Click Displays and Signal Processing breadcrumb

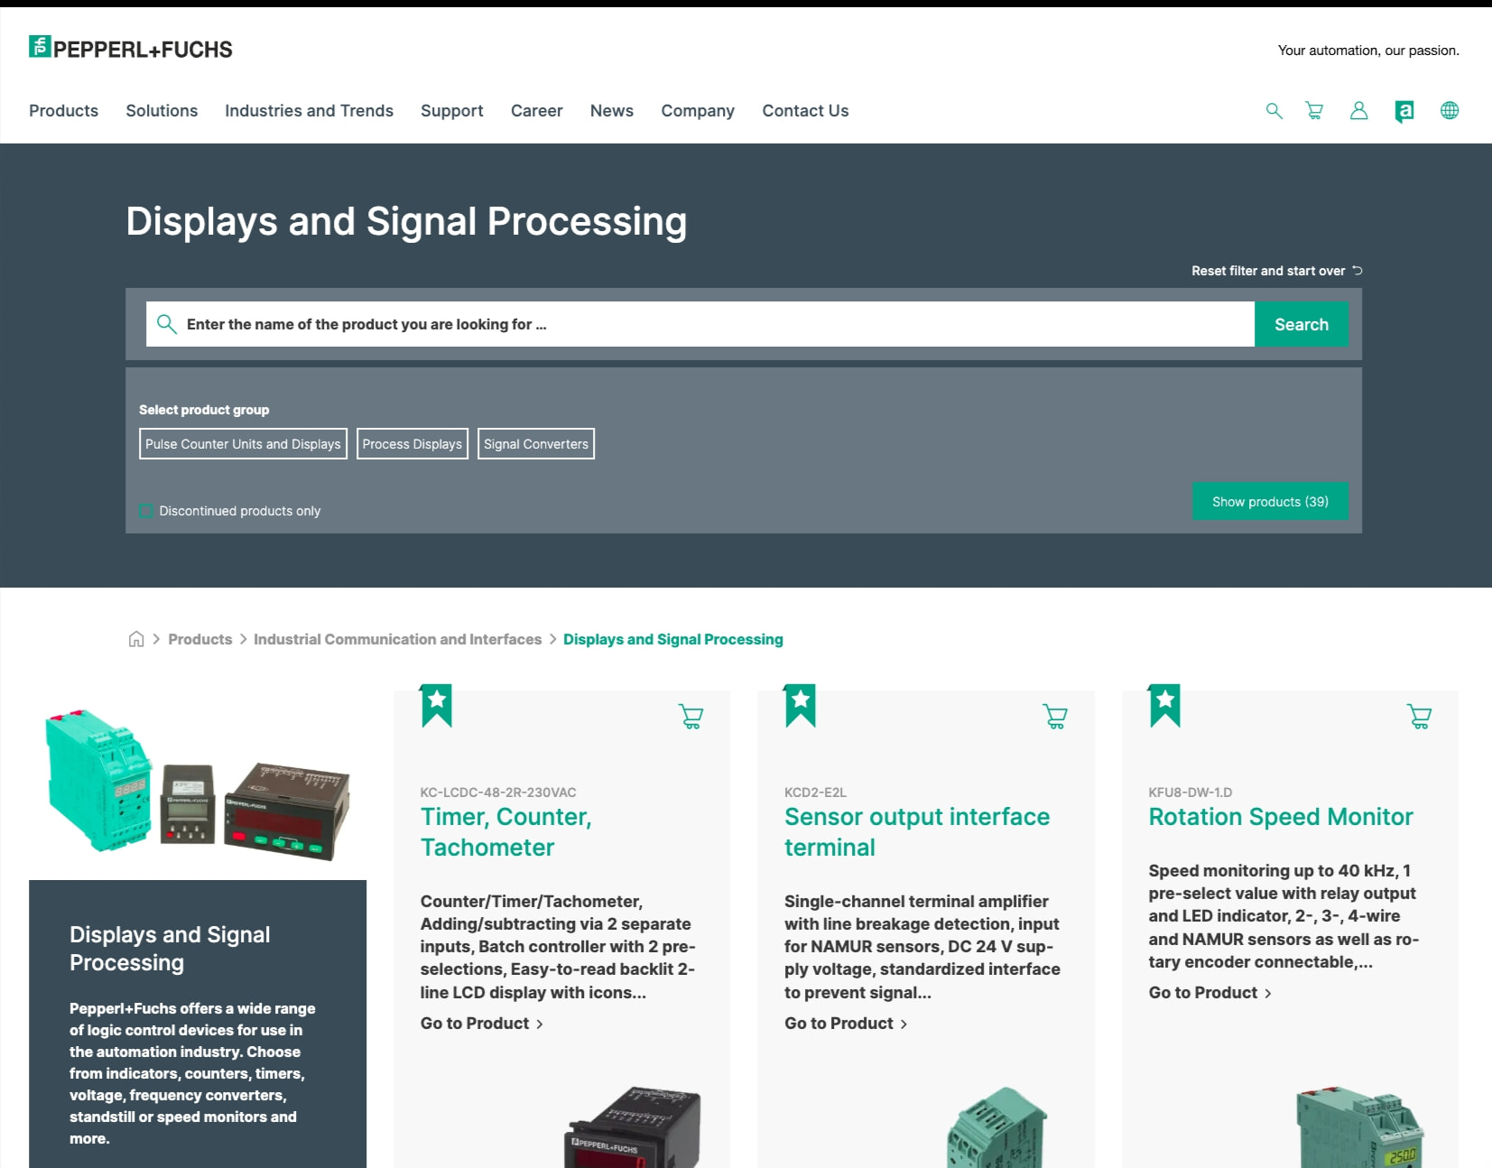point(673,639)
